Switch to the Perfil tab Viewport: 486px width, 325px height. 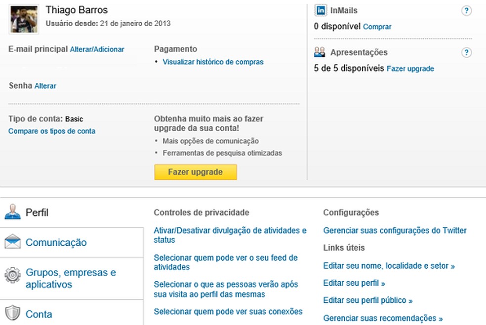tap(37, 212)
